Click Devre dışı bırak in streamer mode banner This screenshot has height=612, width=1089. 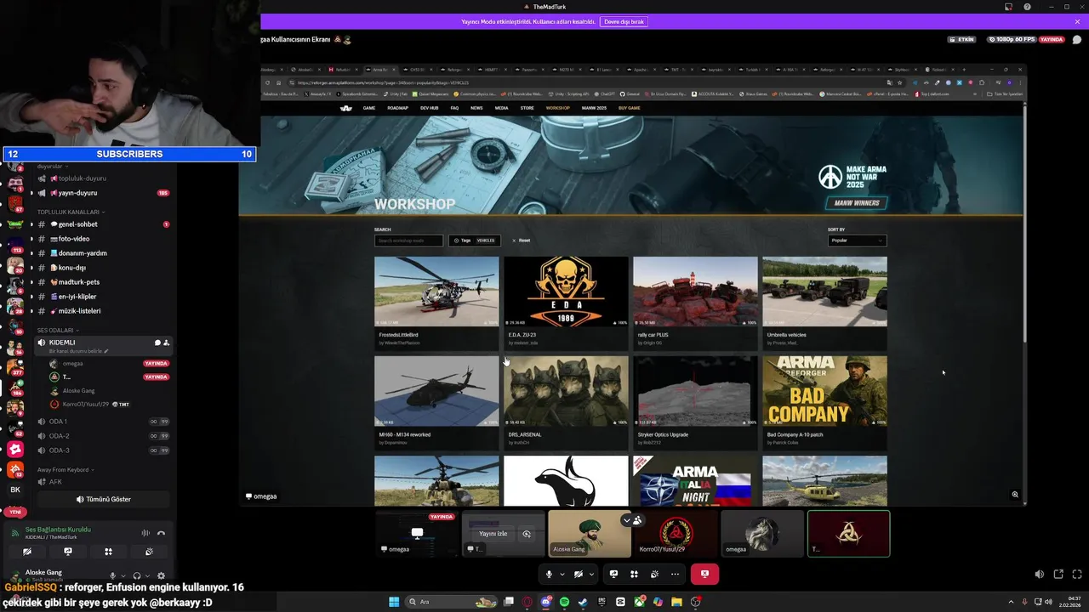(x=624, y=21)
